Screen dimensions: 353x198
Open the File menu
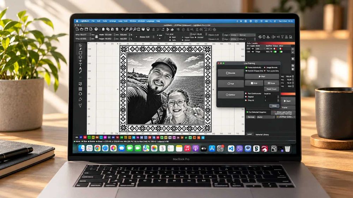93,21
